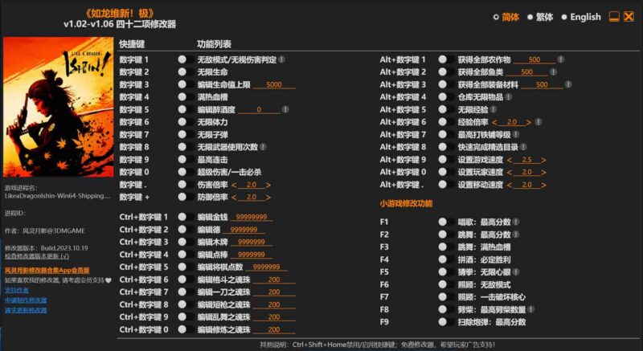This screenshot has width=643, height=351.
Task: Enable 无限体力 toggle
Action: [186, 122]
